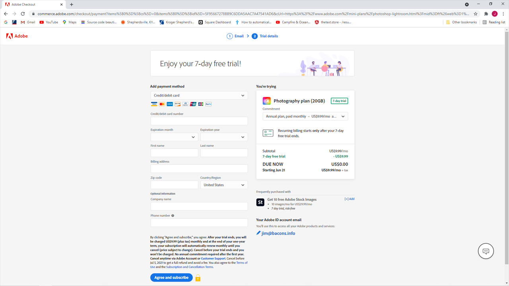
Task: Click the UnionPay card icon
Action: pyautogui.click(x=193, y=104)
